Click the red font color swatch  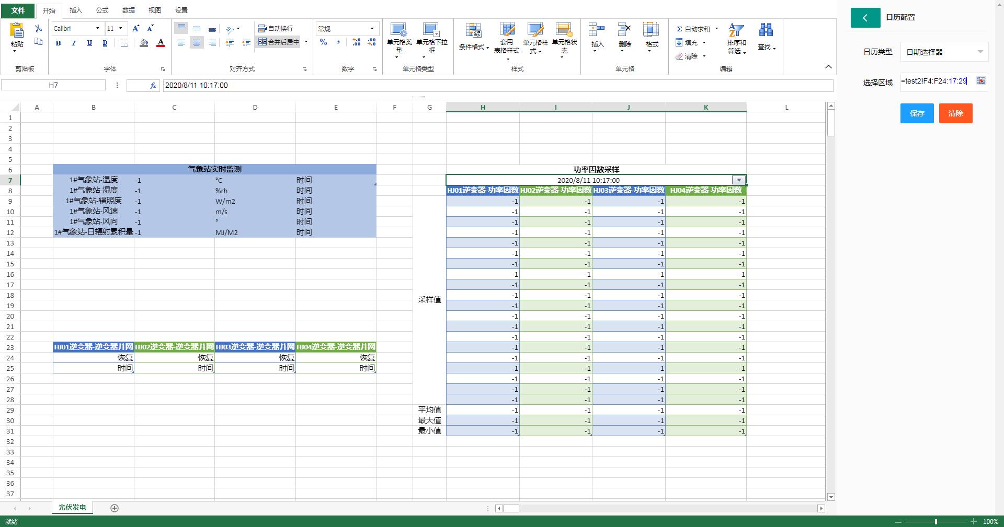(161, 43)
